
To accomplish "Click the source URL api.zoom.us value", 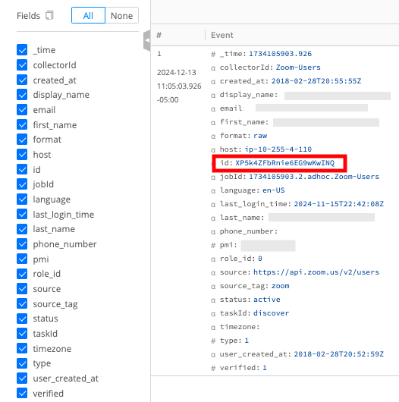I will (x=316, y=272).
